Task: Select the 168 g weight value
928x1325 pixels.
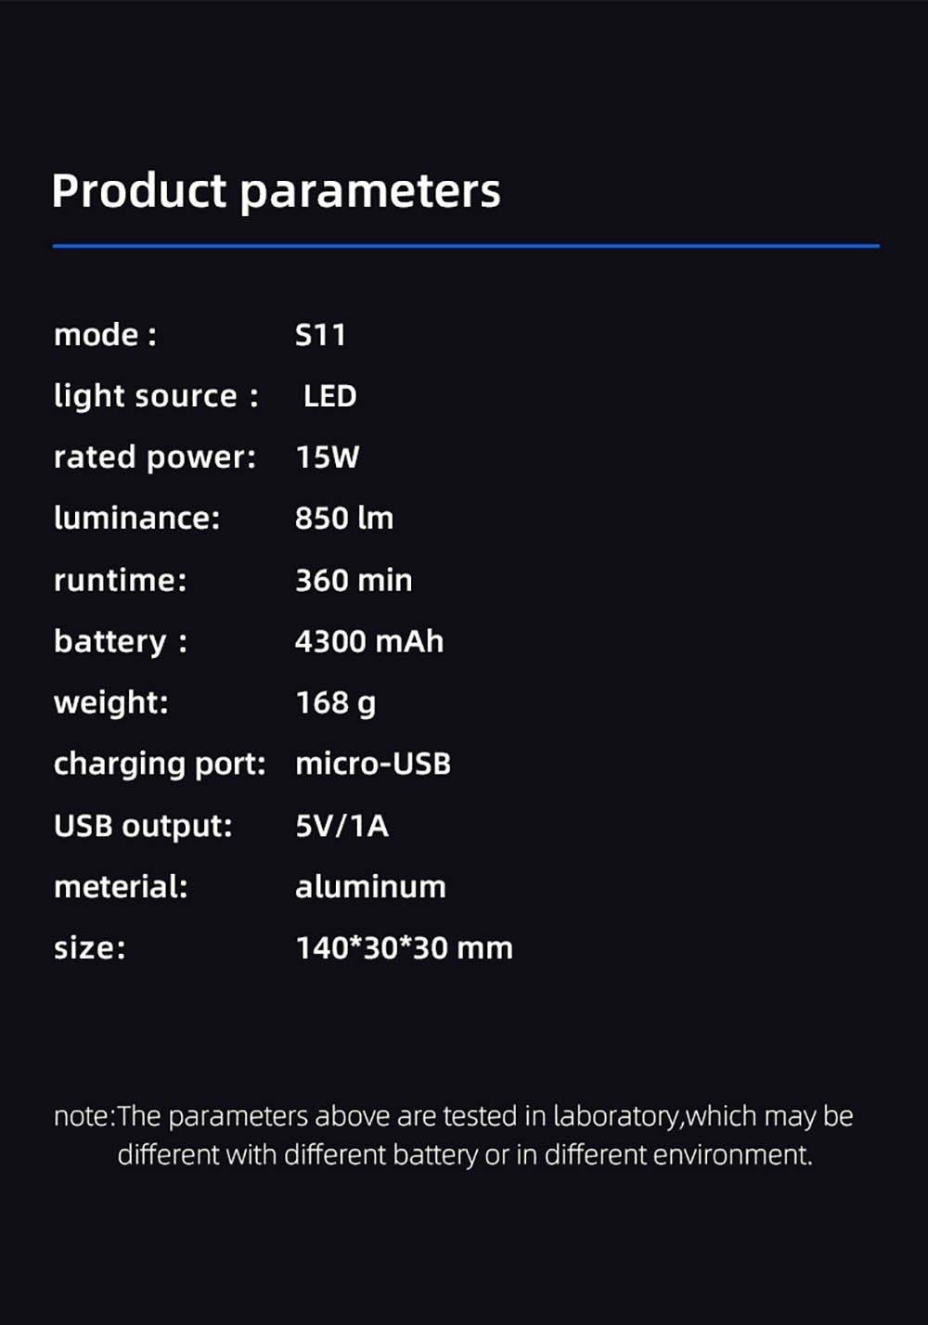Action: [335, 702]
